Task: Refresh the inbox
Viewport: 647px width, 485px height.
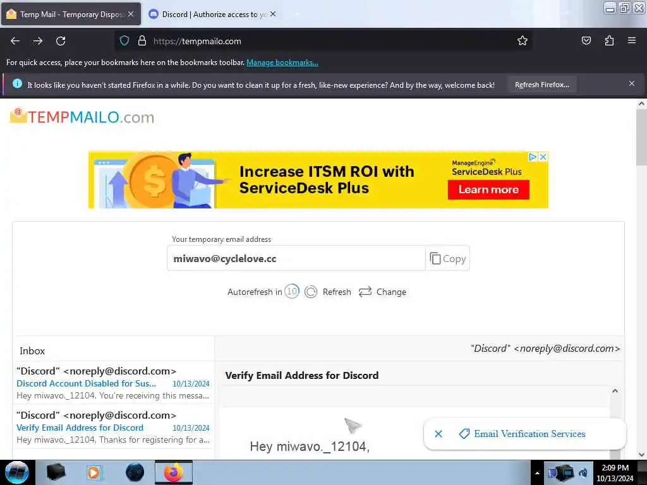Action: click(328, 292)
